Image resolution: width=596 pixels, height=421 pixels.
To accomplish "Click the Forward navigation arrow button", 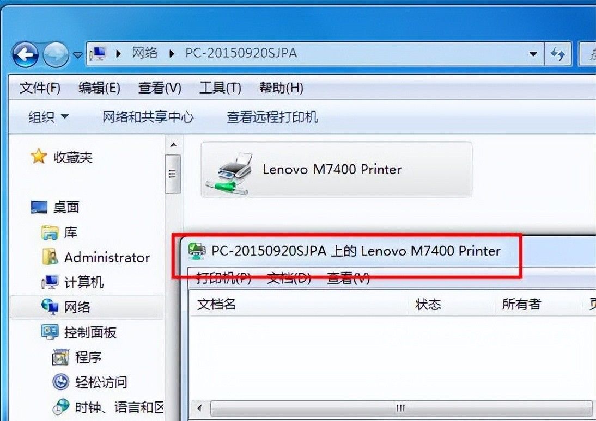I will [56, 55].
